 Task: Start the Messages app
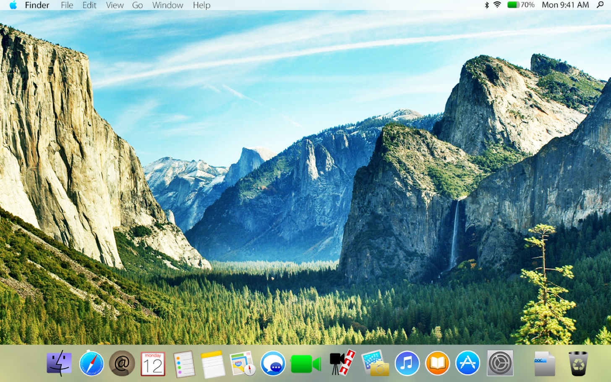pyautogui.click(x=273, y=364)
